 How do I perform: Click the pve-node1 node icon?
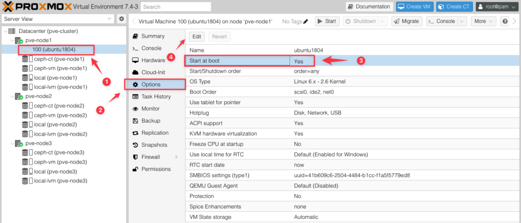click(x=19, y=41)
